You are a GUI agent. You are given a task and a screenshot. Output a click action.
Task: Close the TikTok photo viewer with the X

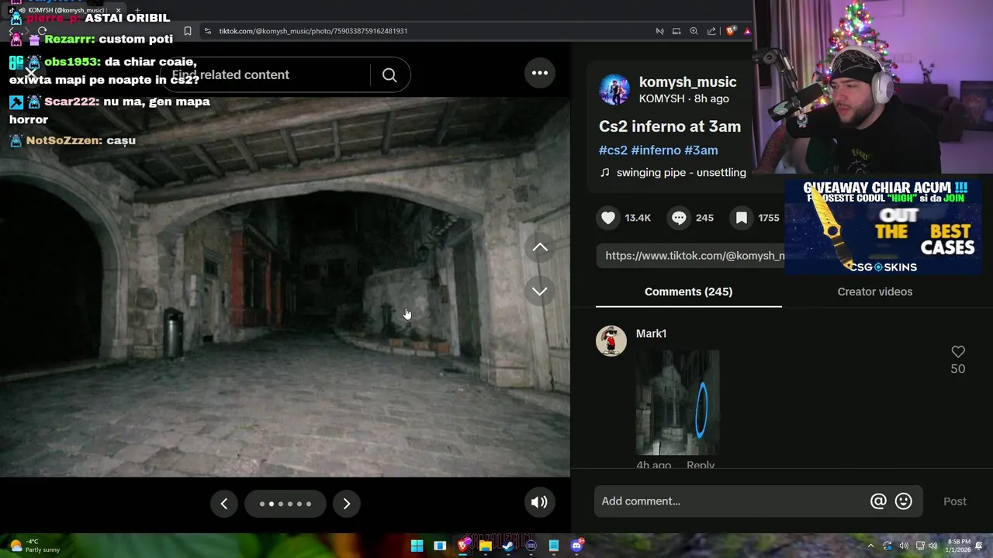(30, 73)
